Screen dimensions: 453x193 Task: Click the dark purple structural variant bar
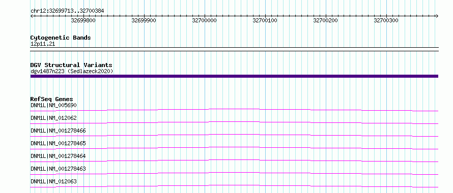coord(234,76)
